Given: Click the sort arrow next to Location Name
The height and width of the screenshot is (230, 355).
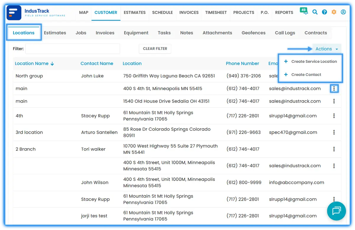Looking at the screenshot, I should [x=52, y=63].
